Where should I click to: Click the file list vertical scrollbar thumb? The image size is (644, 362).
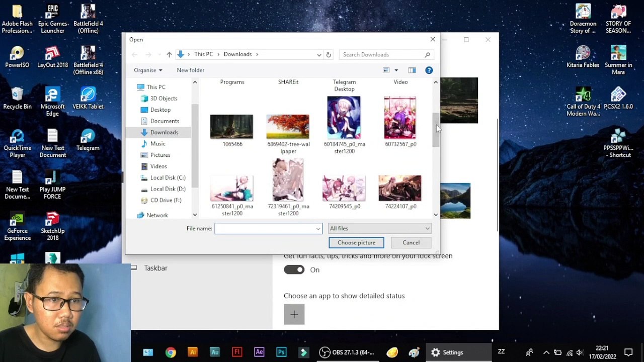[436, 129]
